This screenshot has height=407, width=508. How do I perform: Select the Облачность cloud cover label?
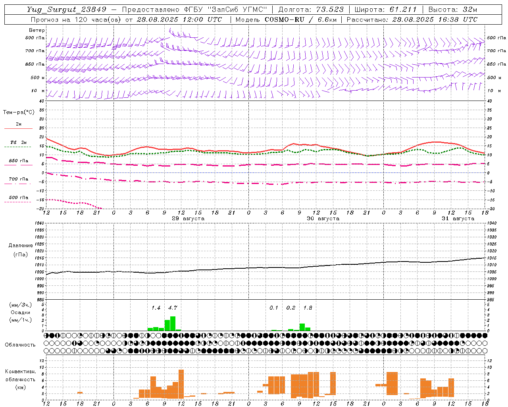tap(20, 345)
